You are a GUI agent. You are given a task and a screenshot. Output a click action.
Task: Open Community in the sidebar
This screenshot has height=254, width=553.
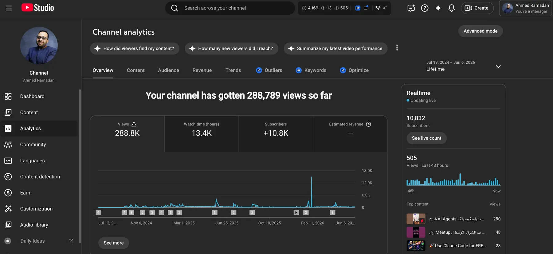tap(39, 145)
